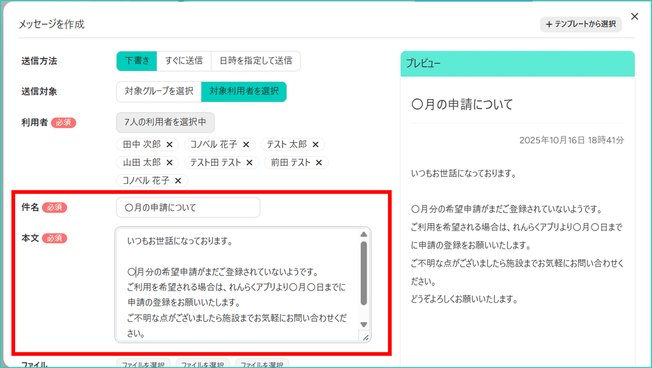Remove テスト 太郎 from the recipient list

click(317, 144)
